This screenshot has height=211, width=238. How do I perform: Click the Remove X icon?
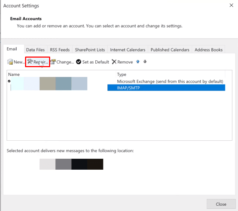point(114,62)
